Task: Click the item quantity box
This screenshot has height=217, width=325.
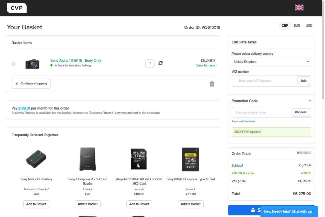Action: point(150,63)
